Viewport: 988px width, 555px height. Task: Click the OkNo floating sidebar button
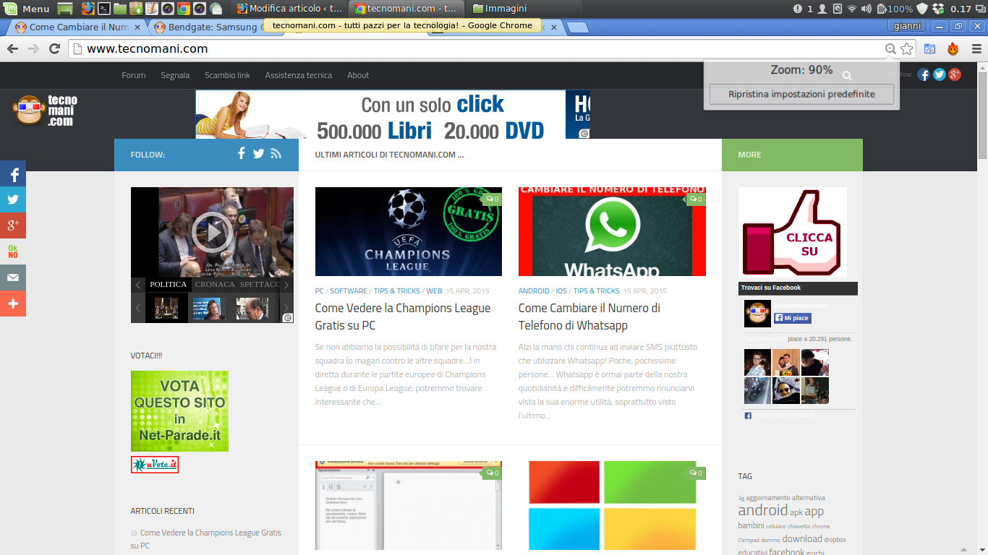13,251
